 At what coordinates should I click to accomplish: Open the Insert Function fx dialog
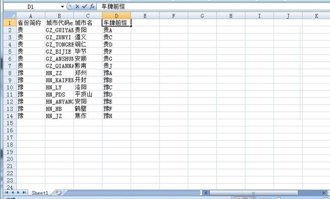pyautogui.click(x=92, y=7)
